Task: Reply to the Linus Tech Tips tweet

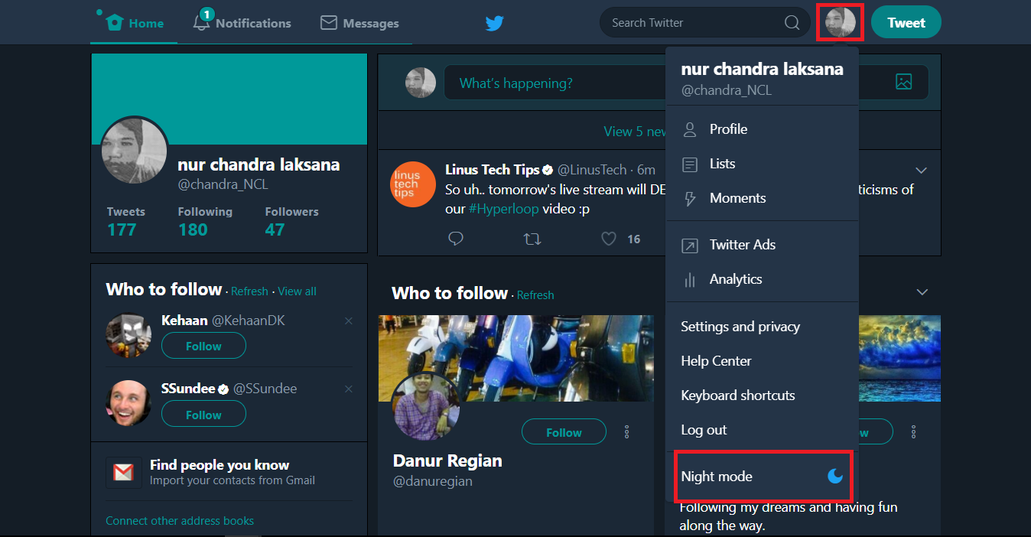Action: click(x=456, y=239)
